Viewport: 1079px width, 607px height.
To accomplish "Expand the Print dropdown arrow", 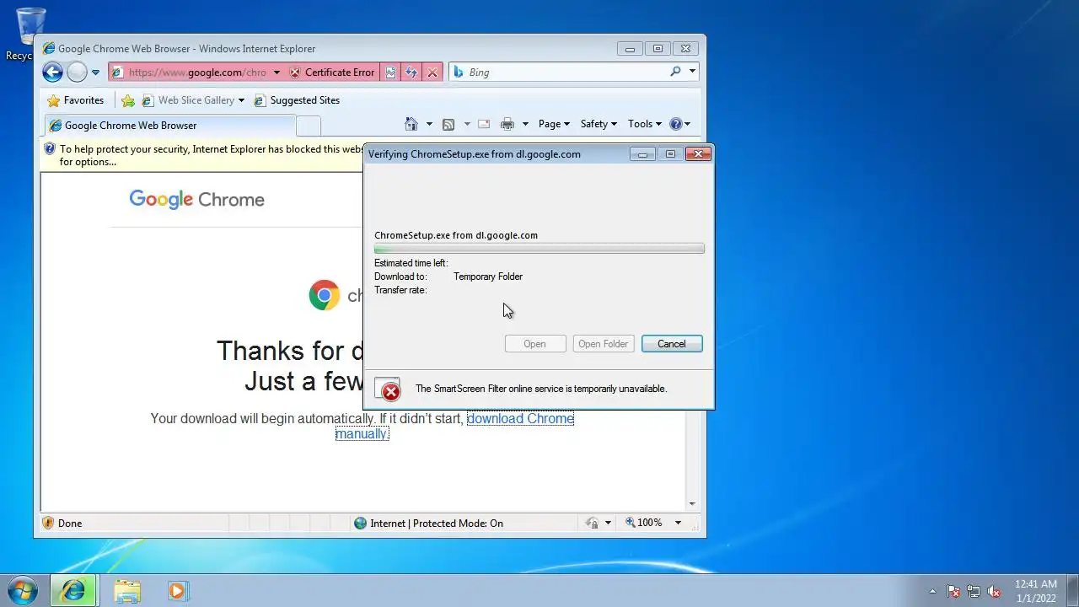I will click(525, 124).
